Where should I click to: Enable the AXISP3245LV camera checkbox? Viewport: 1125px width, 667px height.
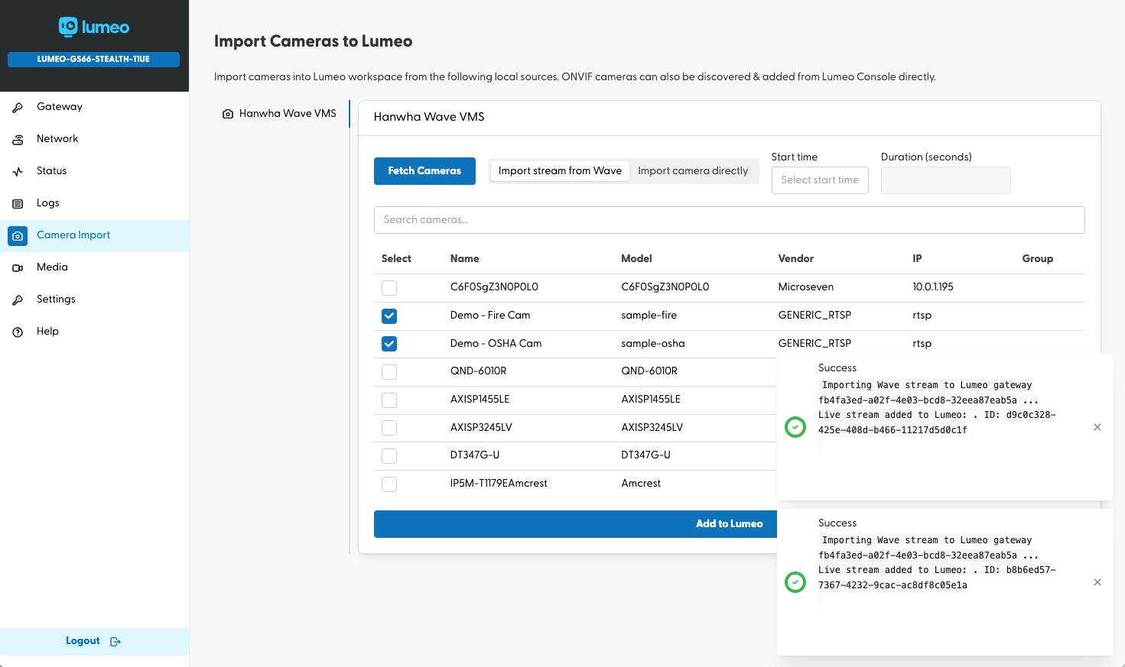[x=389, y=428]
